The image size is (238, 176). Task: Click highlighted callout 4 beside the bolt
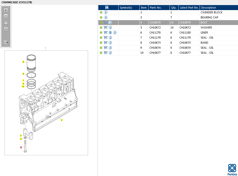tap(21, 147)
